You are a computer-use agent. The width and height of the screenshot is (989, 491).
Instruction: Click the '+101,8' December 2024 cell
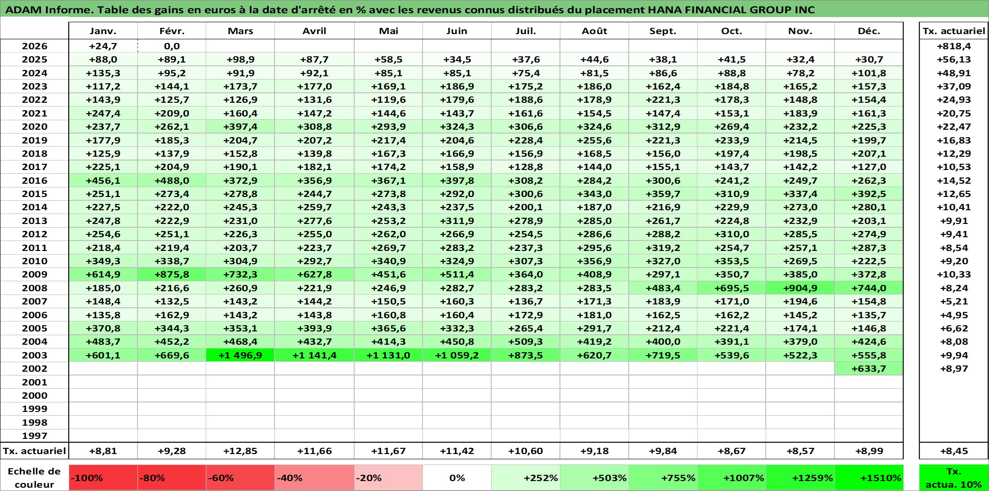(x=869, y=73)
